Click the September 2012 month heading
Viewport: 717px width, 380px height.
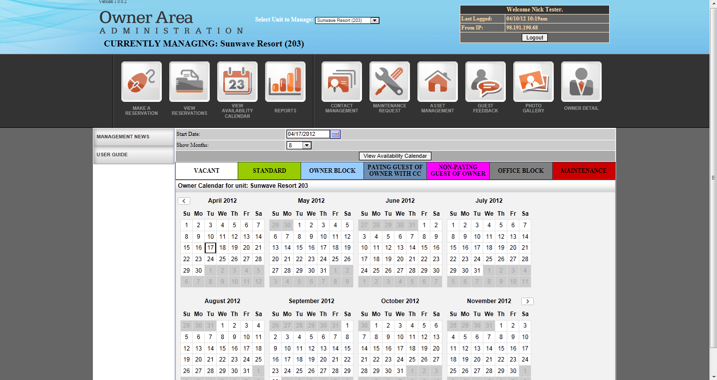(x=312, y=301)
